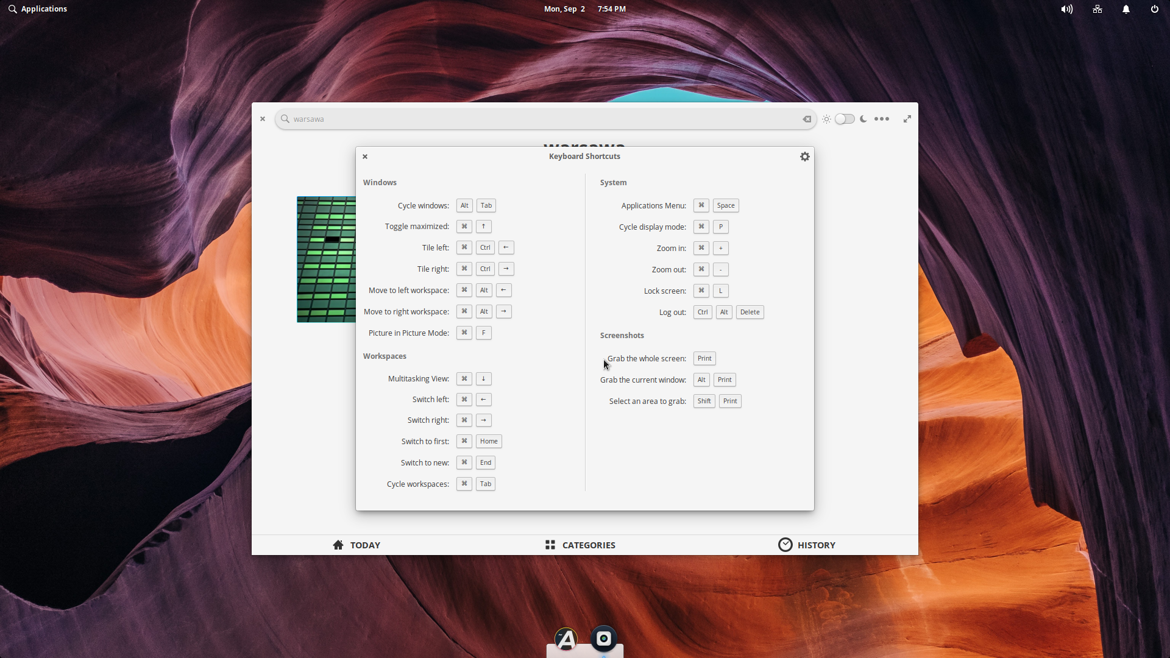Show notifications via bell icon
This screenshot has height=658, width=1170.
coord(1126,9)
